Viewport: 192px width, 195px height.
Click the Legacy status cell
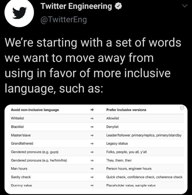click(x=117, y=143)
